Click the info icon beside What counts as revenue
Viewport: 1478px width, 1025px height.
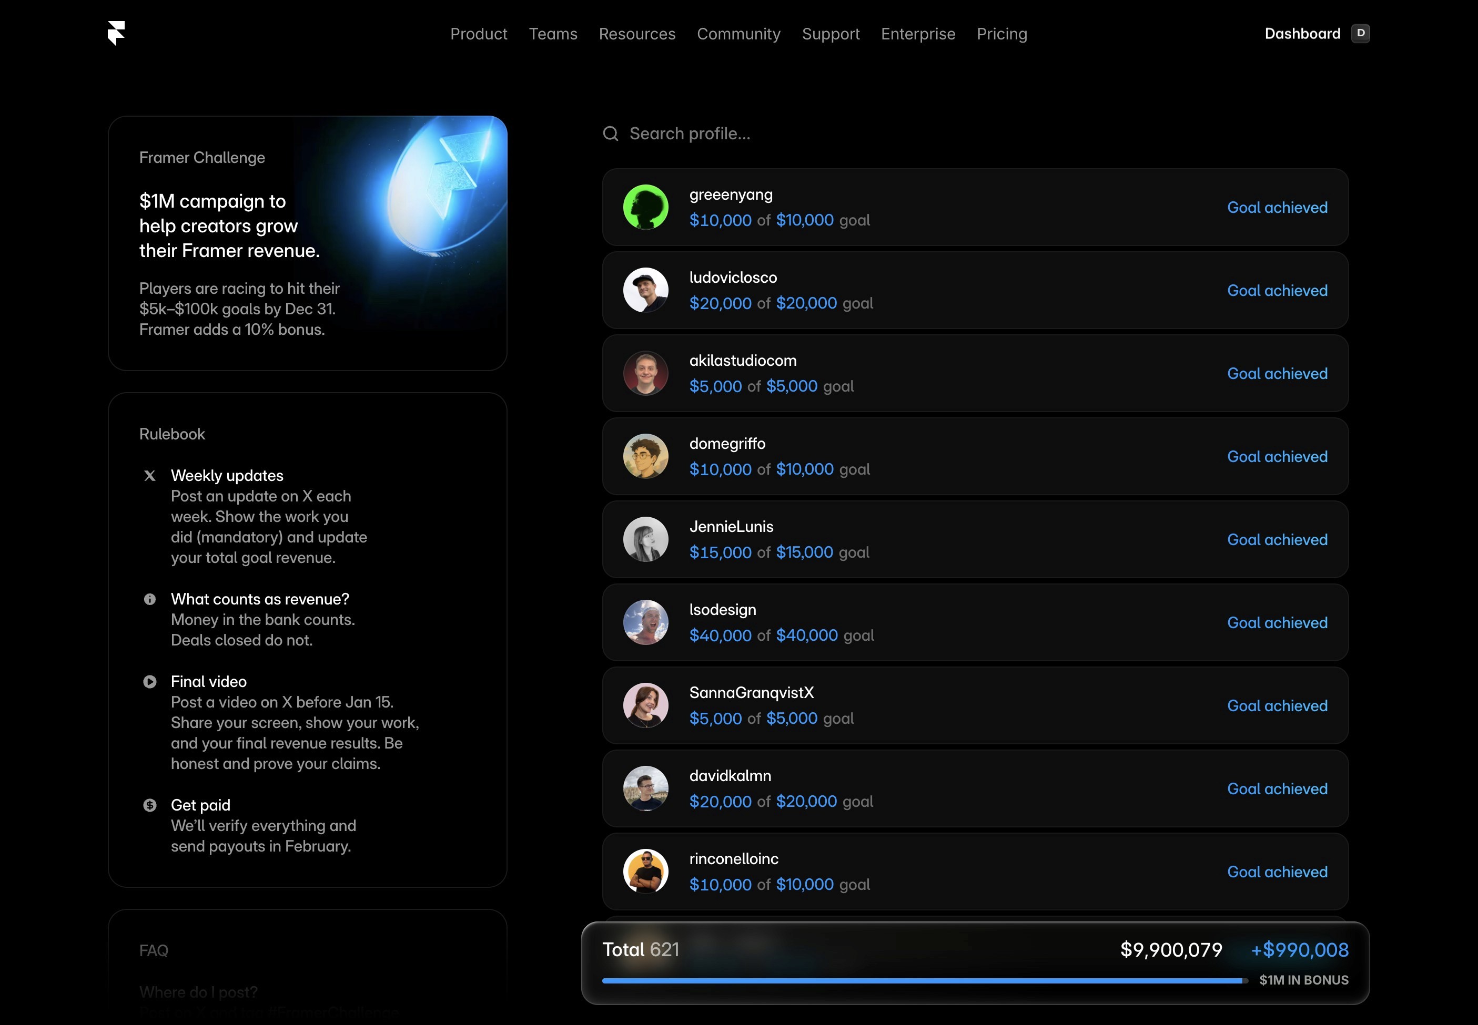pos(150,599)
